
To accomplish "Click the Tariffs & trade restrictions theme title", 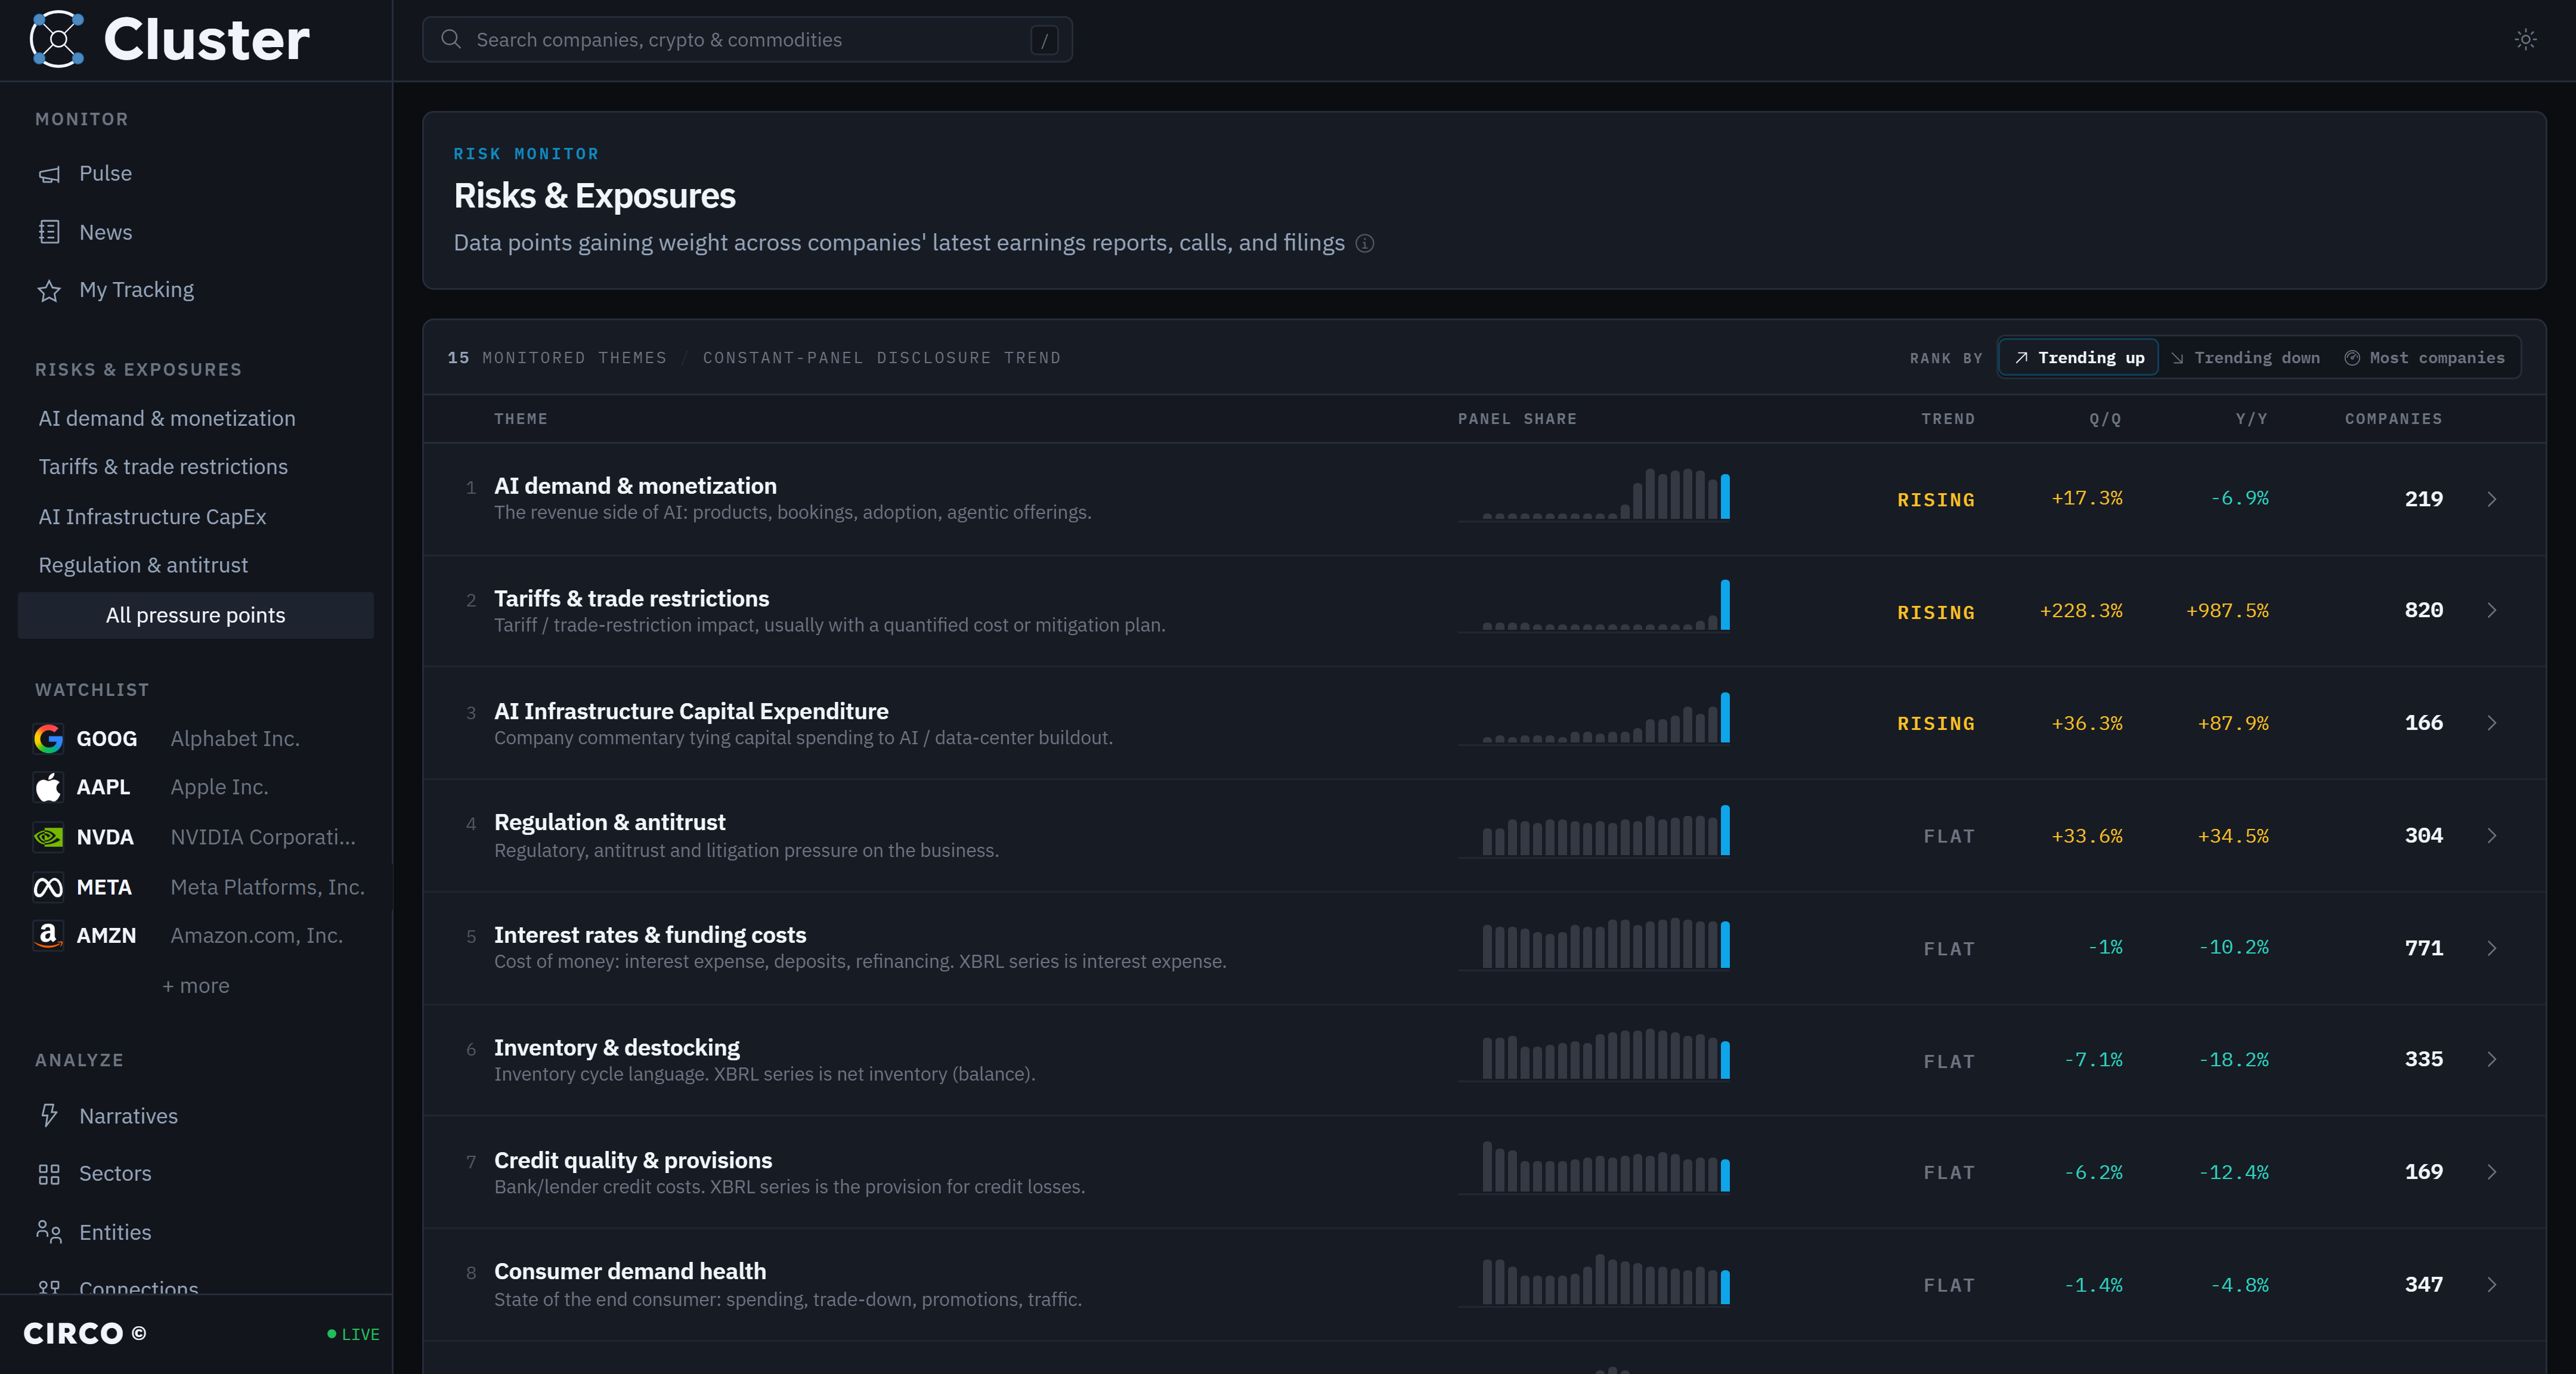I will (631, 598).
